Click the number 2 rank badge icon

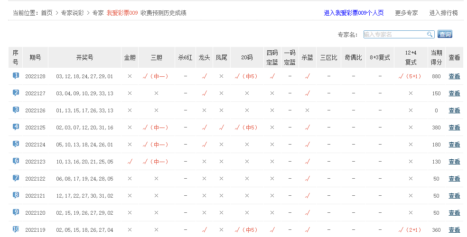coord(16,93)
